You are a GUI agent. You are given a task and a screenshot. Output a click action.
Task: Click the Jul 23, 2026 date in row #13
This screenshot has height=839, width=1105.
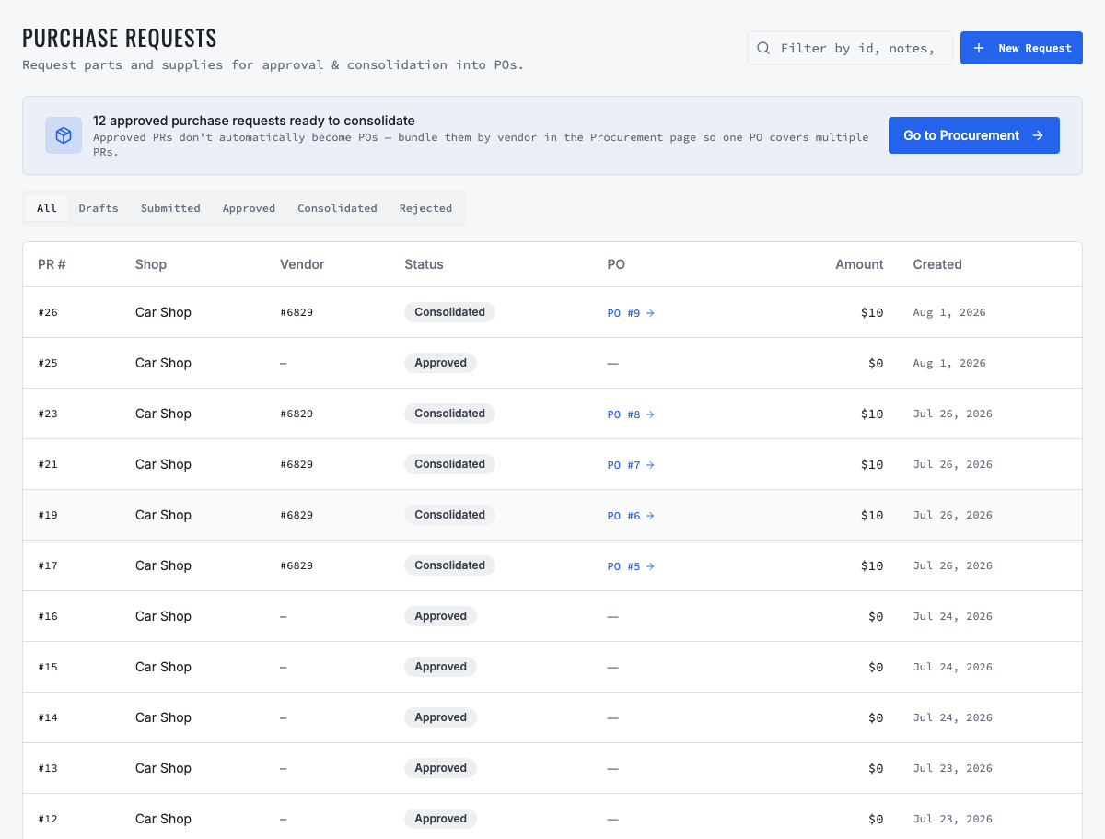[953, 768]
